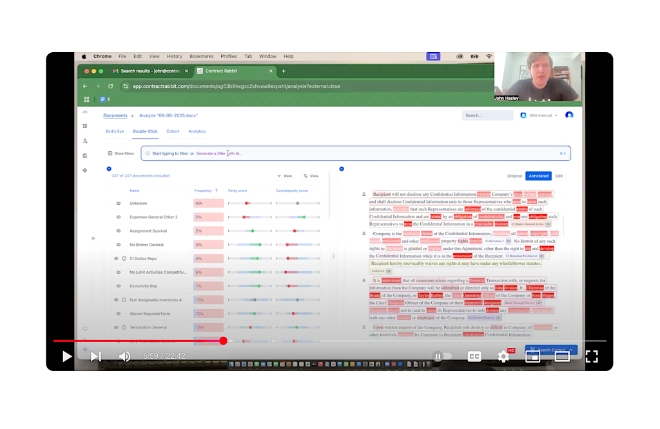
Task: Toggle visibility eye for Assignment Survival
Action: click(x=119, y=231)
